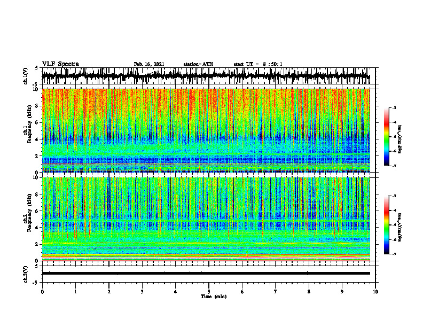Click the ch.3 flat black waveform trace
This screenshot has height=327, width=423.
[x=206, y=274]
